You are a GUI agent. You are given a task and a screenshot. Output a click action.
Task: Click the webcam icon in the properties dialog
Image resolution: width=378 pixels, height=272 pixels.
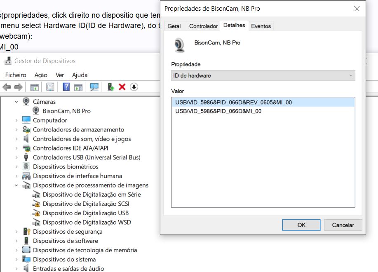click(179, 45)
